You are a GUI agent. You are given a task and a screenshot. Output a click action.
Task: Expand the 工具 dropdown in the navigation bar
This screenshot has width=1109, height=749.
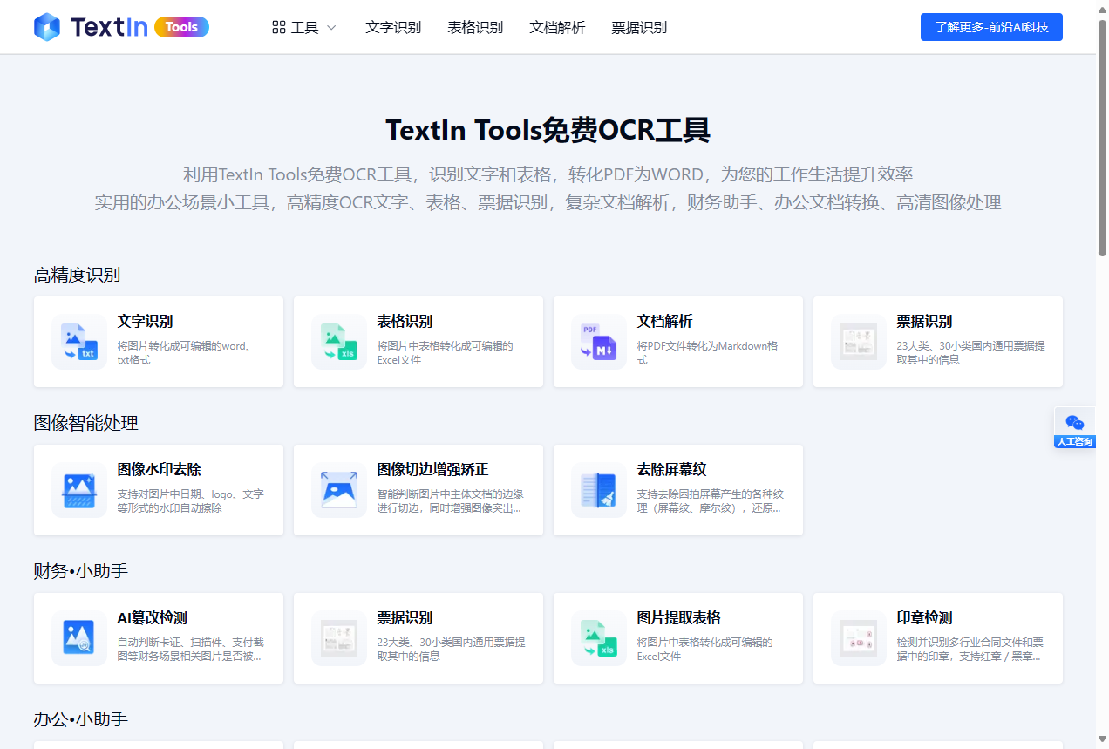click(x=304, y=27)
